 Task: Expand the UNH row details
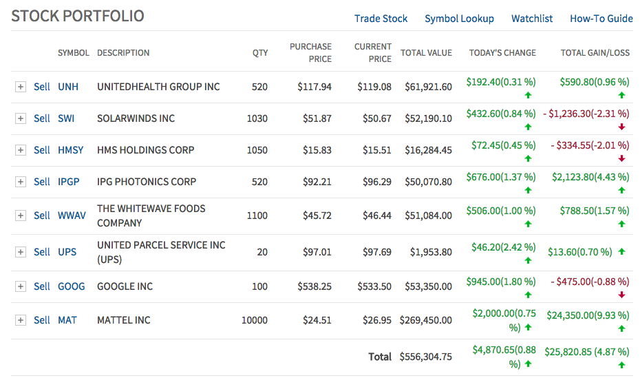21,87
